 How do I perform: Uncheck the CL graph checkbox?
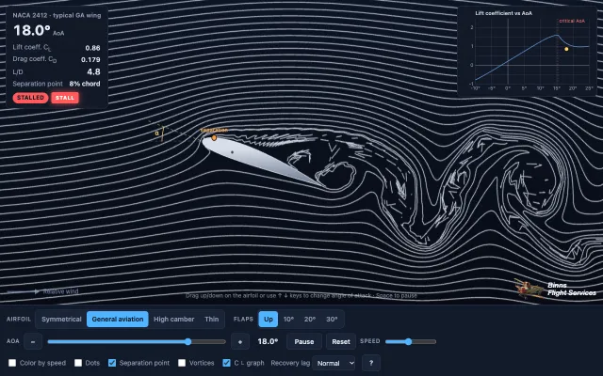(x=226, y=363)
